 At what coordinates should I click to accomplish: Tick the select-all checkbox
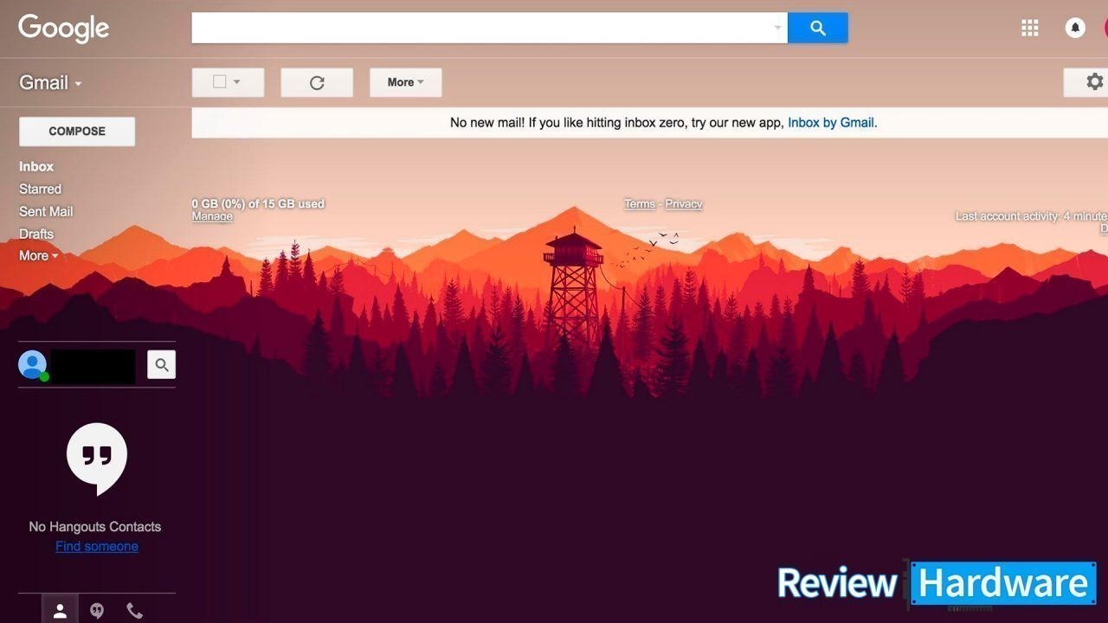[219, 81]
